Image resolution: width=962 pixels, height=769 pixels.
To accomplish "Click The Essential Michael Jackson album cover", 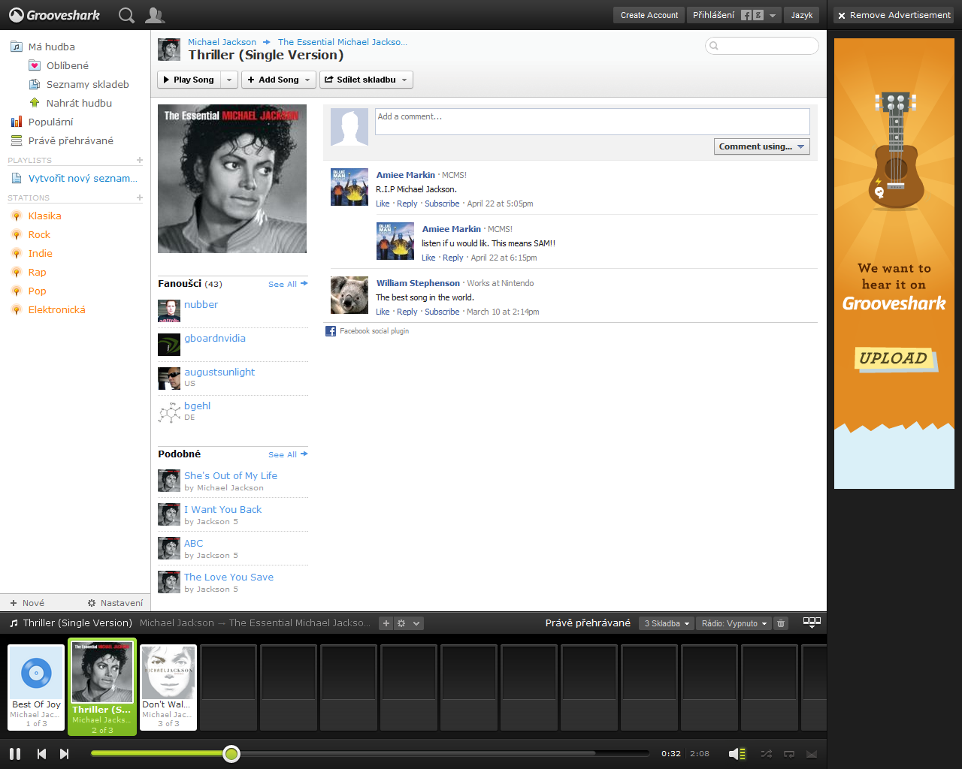I will click(x=232, y=179).
